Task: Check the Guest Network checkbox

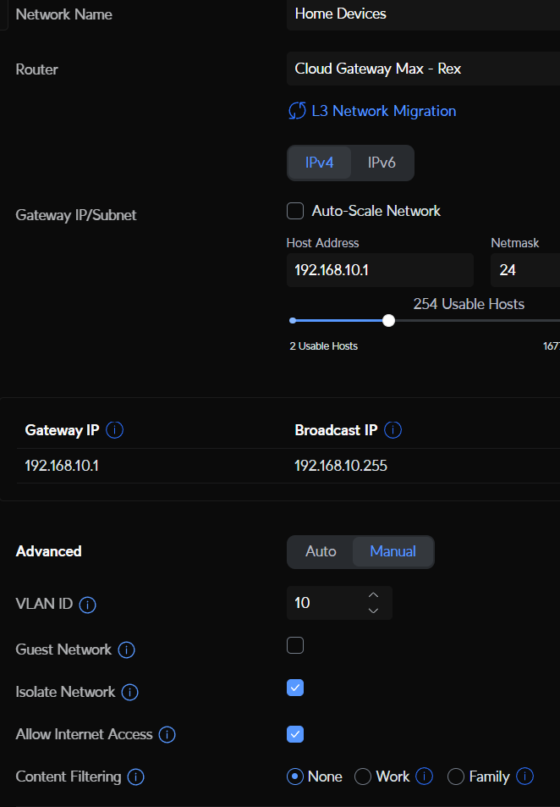Action: click(295, 645)
